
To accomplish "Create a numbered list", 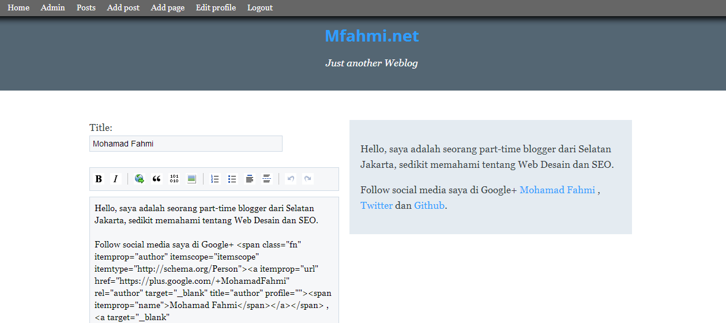I will point(215,179).
